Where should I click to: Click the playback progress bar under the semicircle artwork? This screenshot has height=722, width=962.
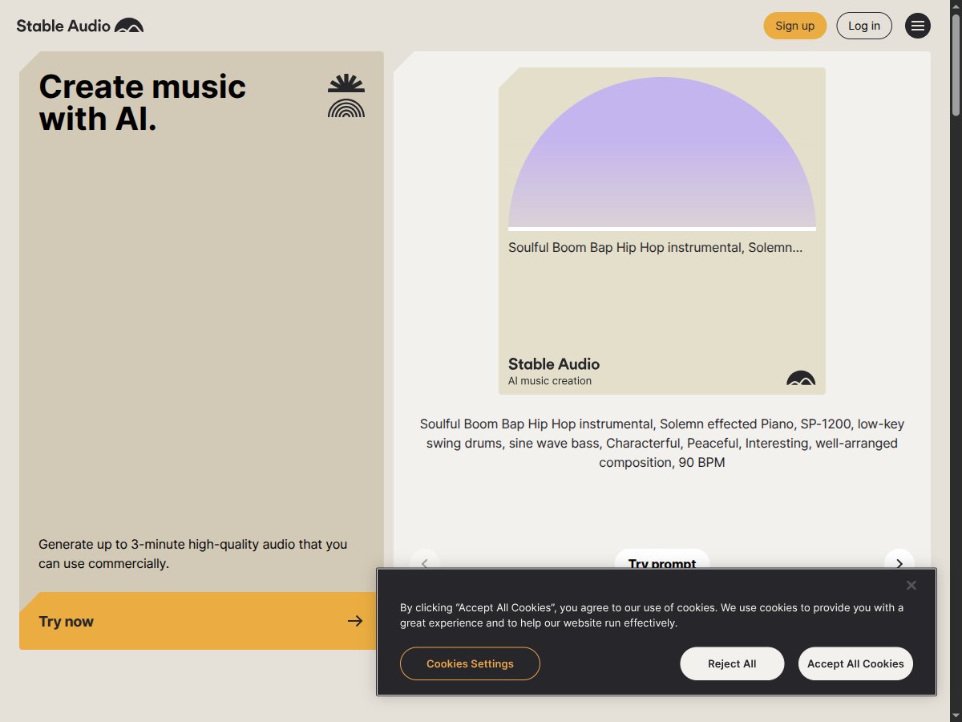pyautogui.click(x=662, y=228)
